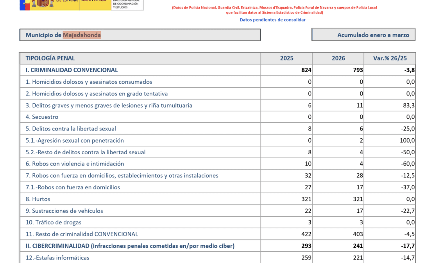
Task: Click variation 83,3 in the lesiones row
Action: pos(409,106)
